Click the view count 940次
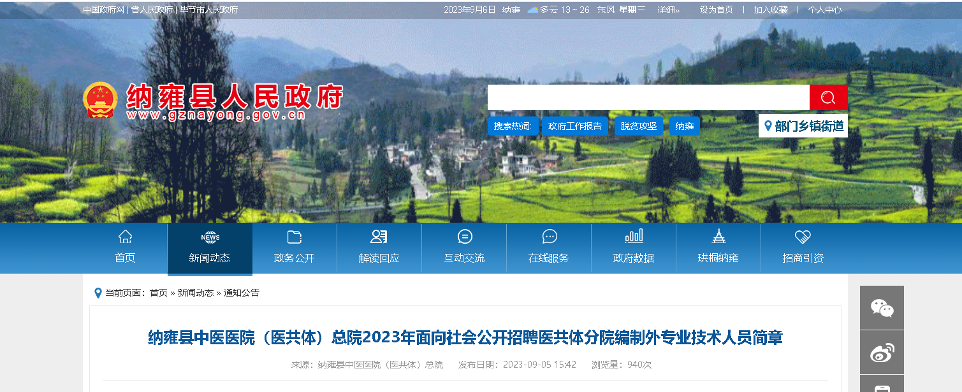962x392 pixels. click(x=639, y=365)
